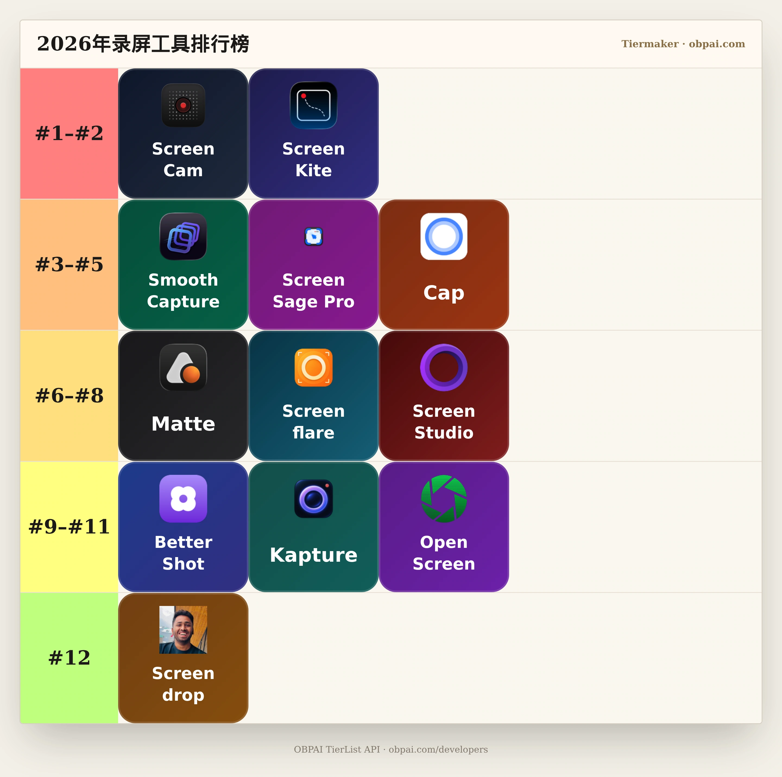Image resolution: width=782 pixels, height=777 pixels.
Task: Click the 'Open Screen' card name
Action: click(x=444, y=553)
